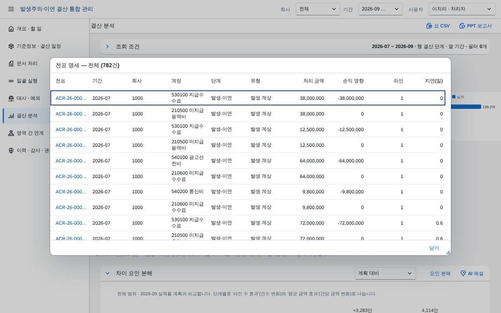Click the 이력 · 감사 shield icon
Viewport: 501px width, 313px height.
click(x=11, y=151)
